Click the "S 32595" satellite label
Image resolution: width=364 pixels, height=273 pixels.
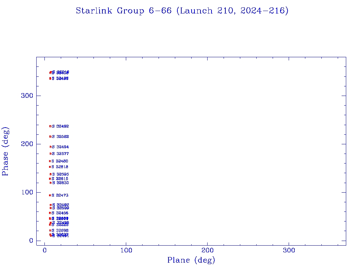click(x=60, y=174)
